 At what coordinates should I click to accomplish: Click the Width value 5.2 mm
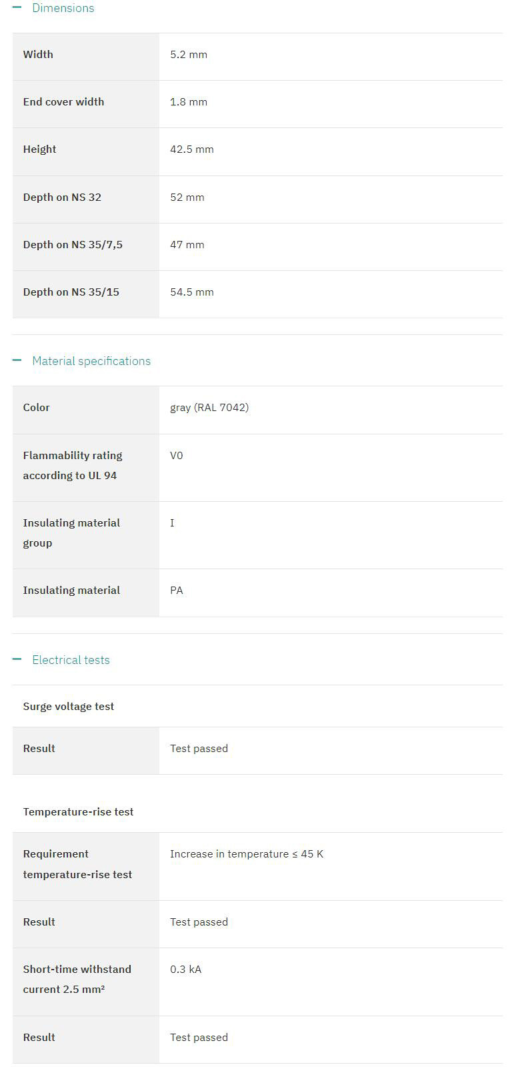tap(189, 55)
